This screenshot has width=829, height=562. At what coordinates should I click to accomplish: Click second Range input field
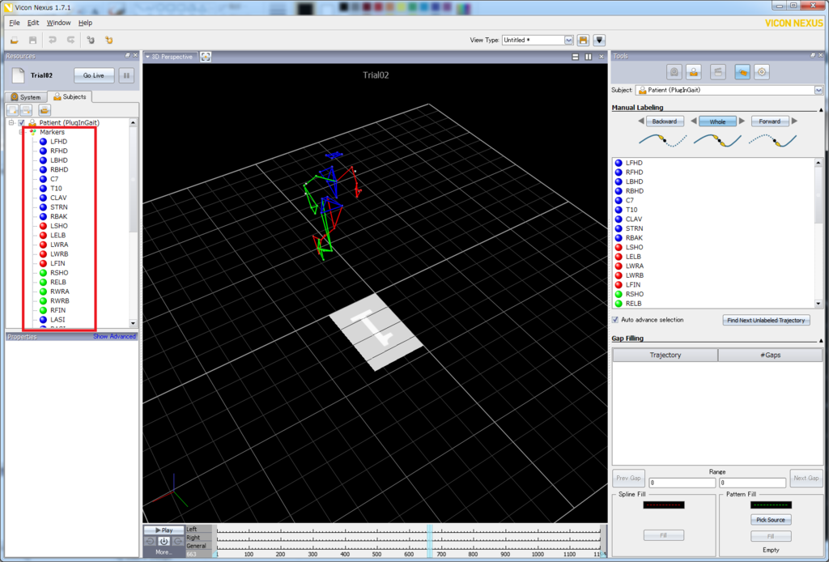(x=752, y=483)
